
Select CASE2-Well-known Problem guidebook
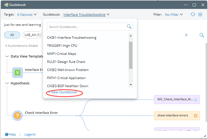click(68, 70)
